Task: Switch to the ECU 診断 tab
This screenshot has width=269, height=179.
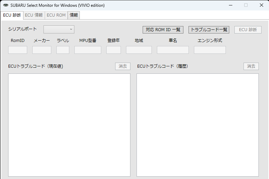Action: pyautogui.click(x=12, y=15)
